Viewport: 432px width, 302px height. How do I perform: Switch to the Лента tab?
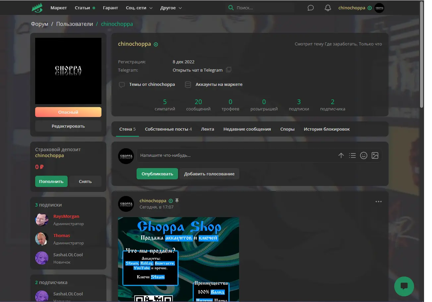tap(208, 129)
